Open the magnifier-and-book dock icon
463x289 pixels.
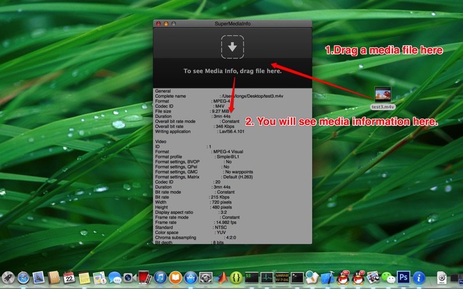[x=313, y=278]
